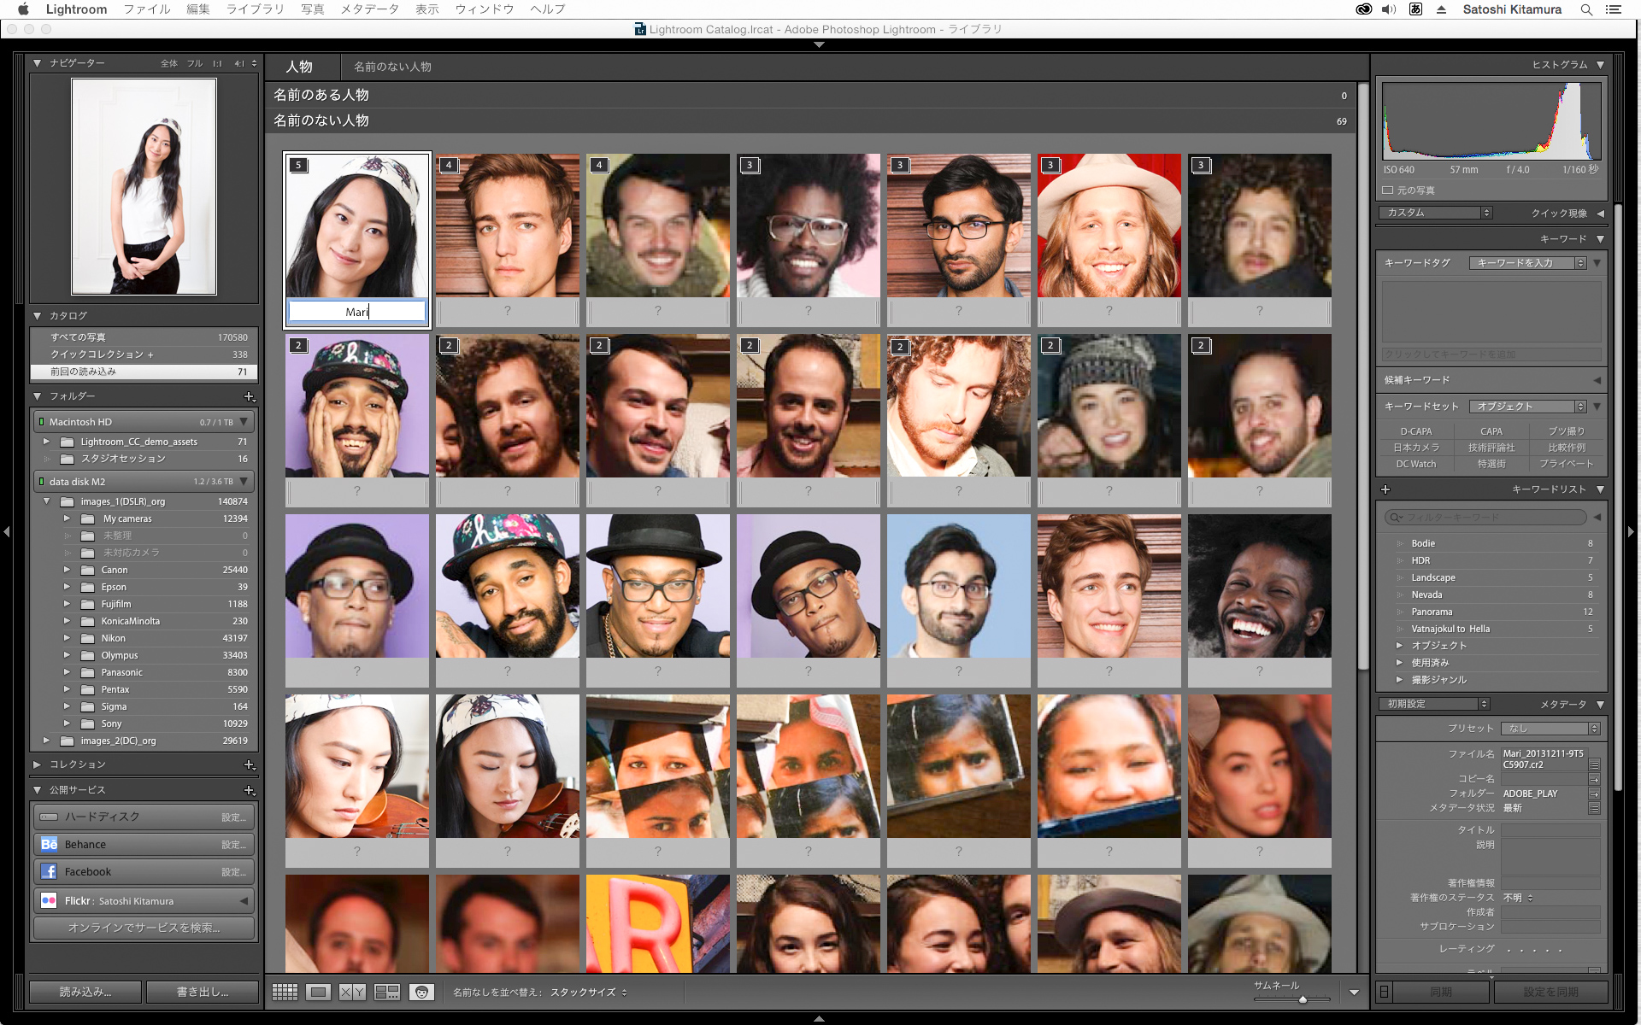Image resolution: width=1641 pixels, height=1025 pixels.
Task: Expand the Nikon folder
Action: 67,638
